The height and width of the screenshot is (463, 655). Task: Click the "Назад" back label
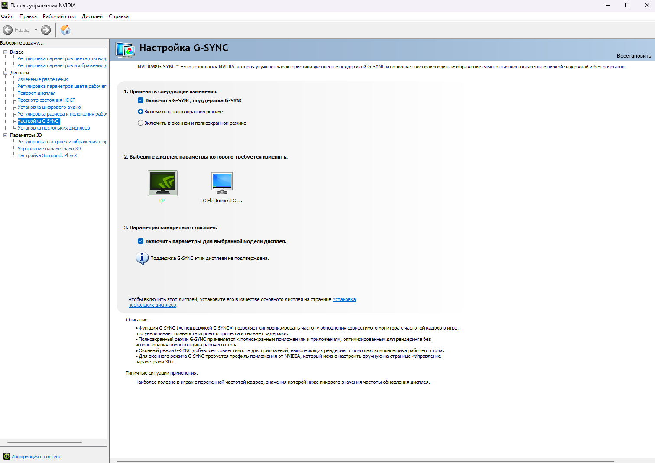(x=22, y=30)
